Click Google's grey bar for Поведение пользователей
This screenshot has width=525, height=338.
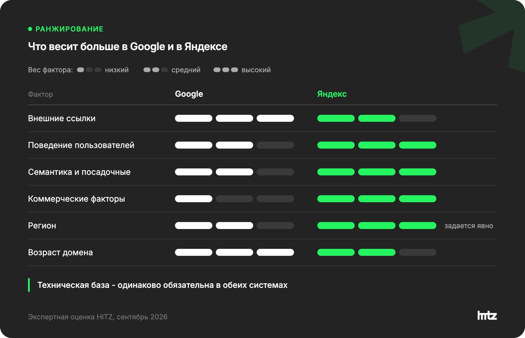click(275, 145)
